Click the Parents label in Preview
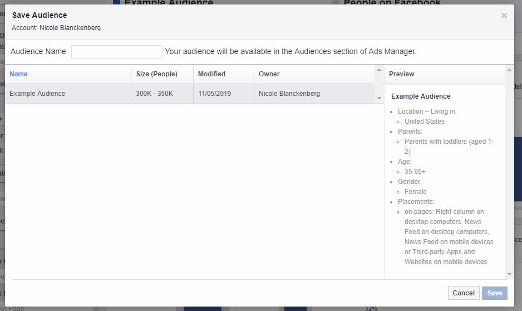This screenshot has height=311, width=522. coord(410,132)
